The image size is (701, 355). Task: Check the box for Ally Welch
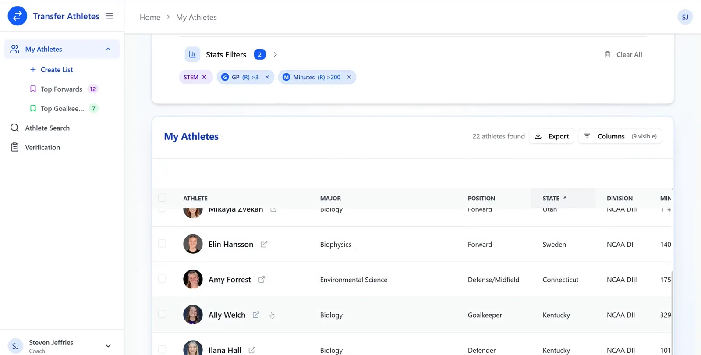pyautogui.click(x=162, y=314)
